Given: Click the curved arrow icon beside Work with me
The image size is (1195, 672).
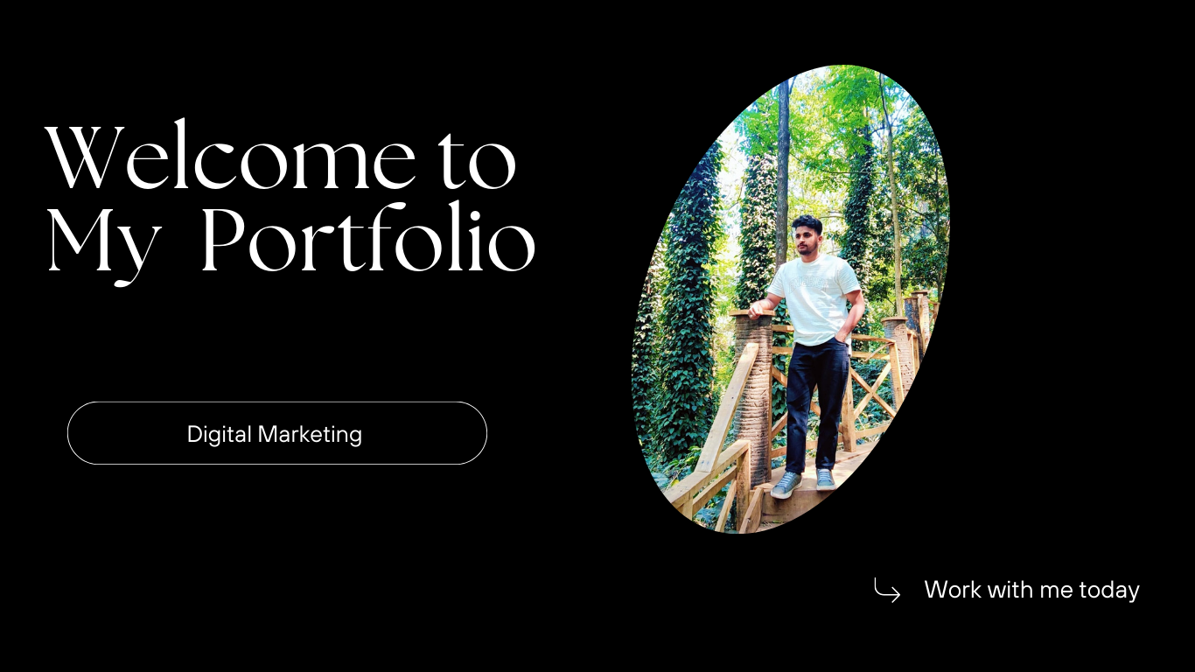Looking at the screenshot, I should (x=887, y=591).
